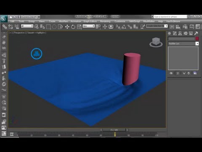Viewport: 202px width, 152px height.
Task: Switch to the Utilities hammer tab
Action: pyautogui.click(x=196, y=33)
